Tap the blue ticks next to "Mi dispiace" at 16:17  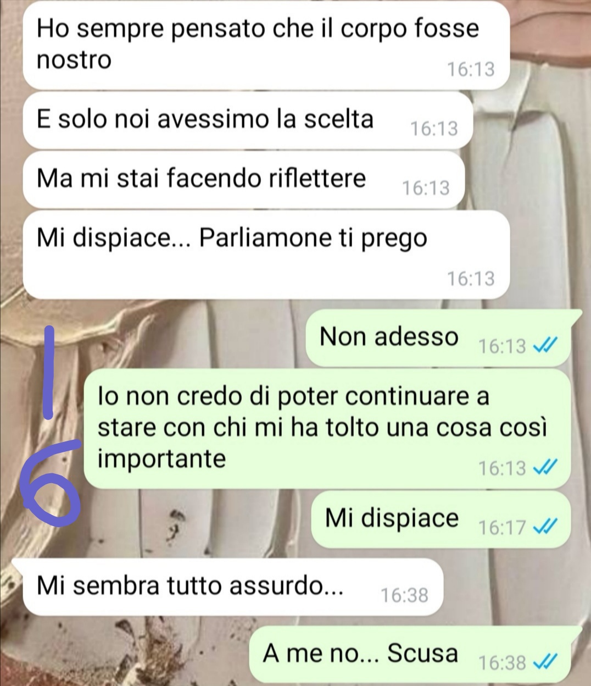pyautogui.click(x=546, y=527)
